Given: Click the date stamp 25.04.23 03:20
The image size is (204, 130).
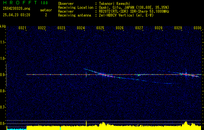Looking at the screenshot, I should click(x=17, y=15).
